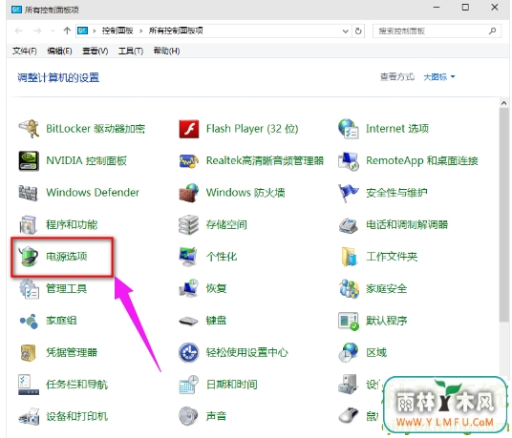Viewport: 512px width, 438px height.
Task: Open the Internet 选项 globe icon
Action: 349,129
